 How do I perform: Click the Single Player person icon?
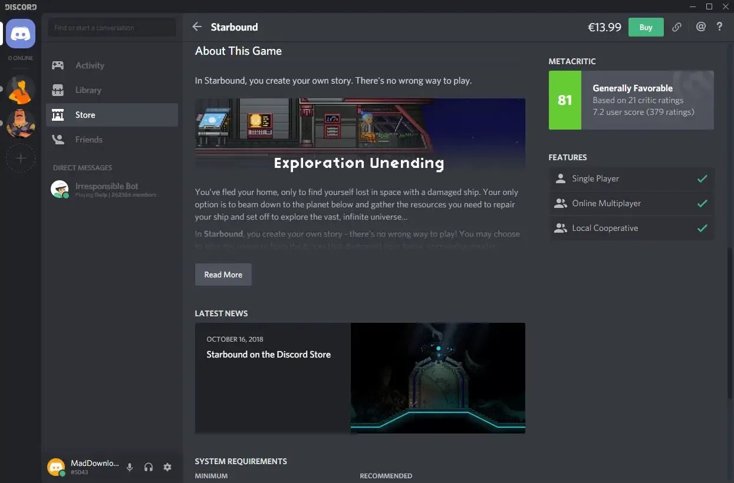pos(560,178)
